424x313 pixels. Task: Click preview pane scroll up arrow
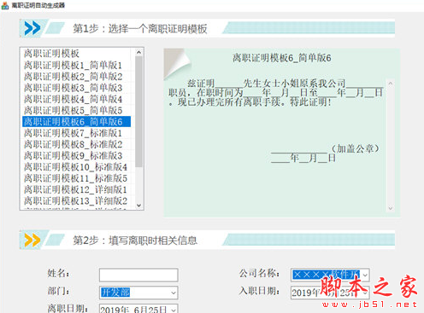tap(391, 84)
